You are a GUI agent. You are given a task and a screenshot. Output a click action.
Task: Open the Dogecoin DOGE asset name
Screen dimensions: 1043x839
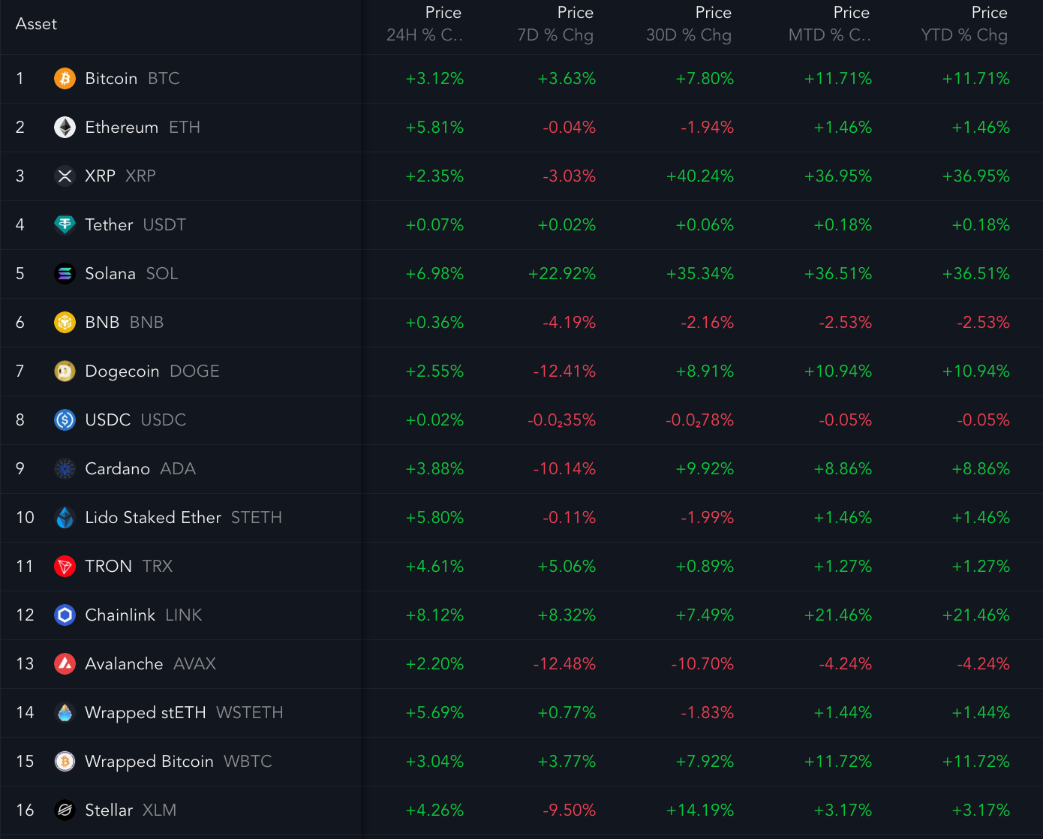pos(152,371)
